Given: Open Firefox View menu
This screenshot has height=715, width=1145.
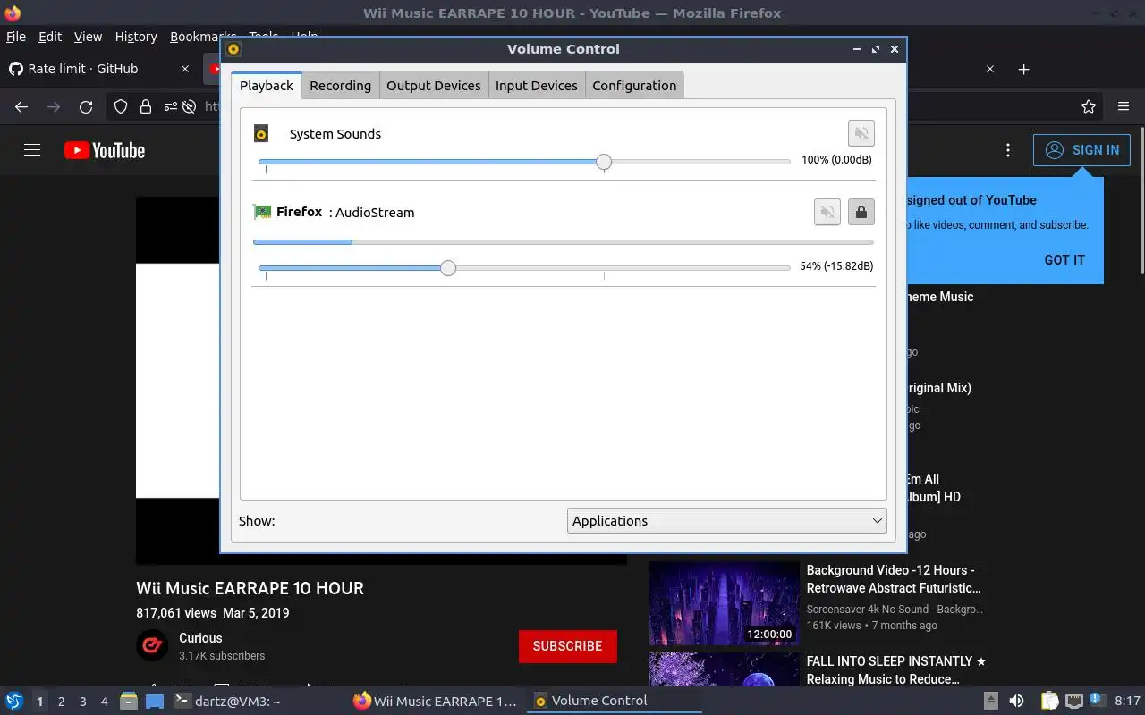Looking at the screenshot, I should tap(88, 37).
